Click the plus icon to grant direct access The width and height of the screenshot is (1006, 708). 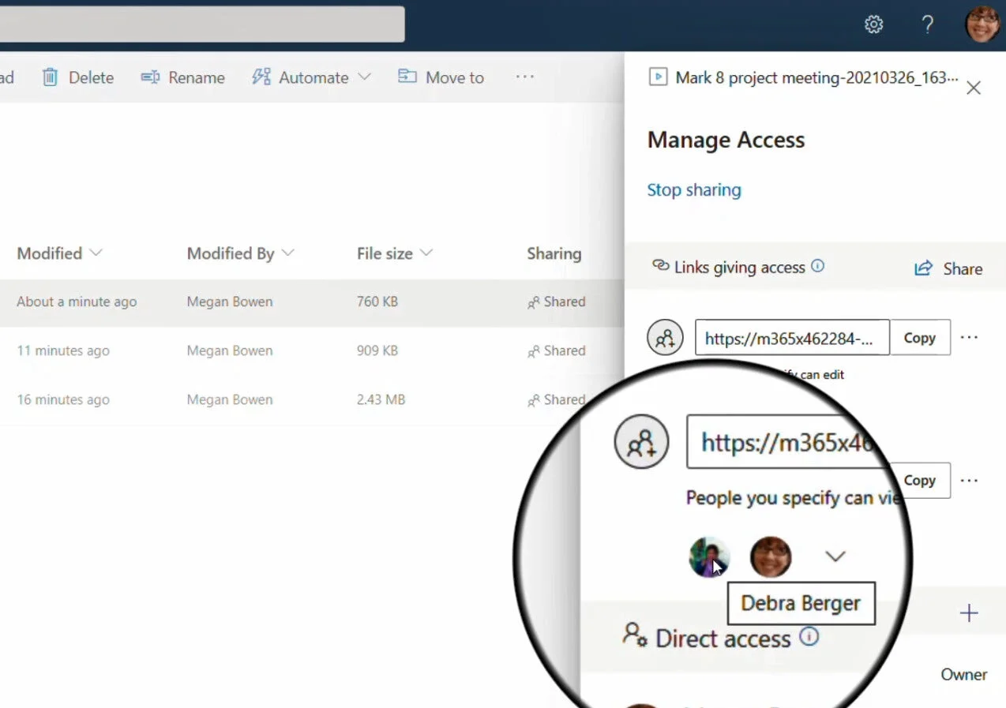click(969, 613)
